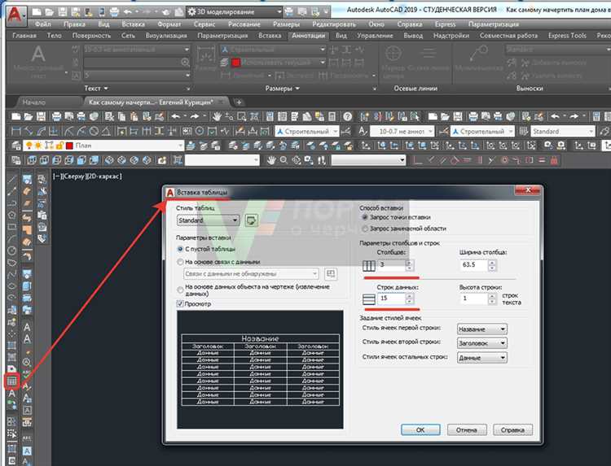Open Layer Properties Manager icon

(16, 146)
